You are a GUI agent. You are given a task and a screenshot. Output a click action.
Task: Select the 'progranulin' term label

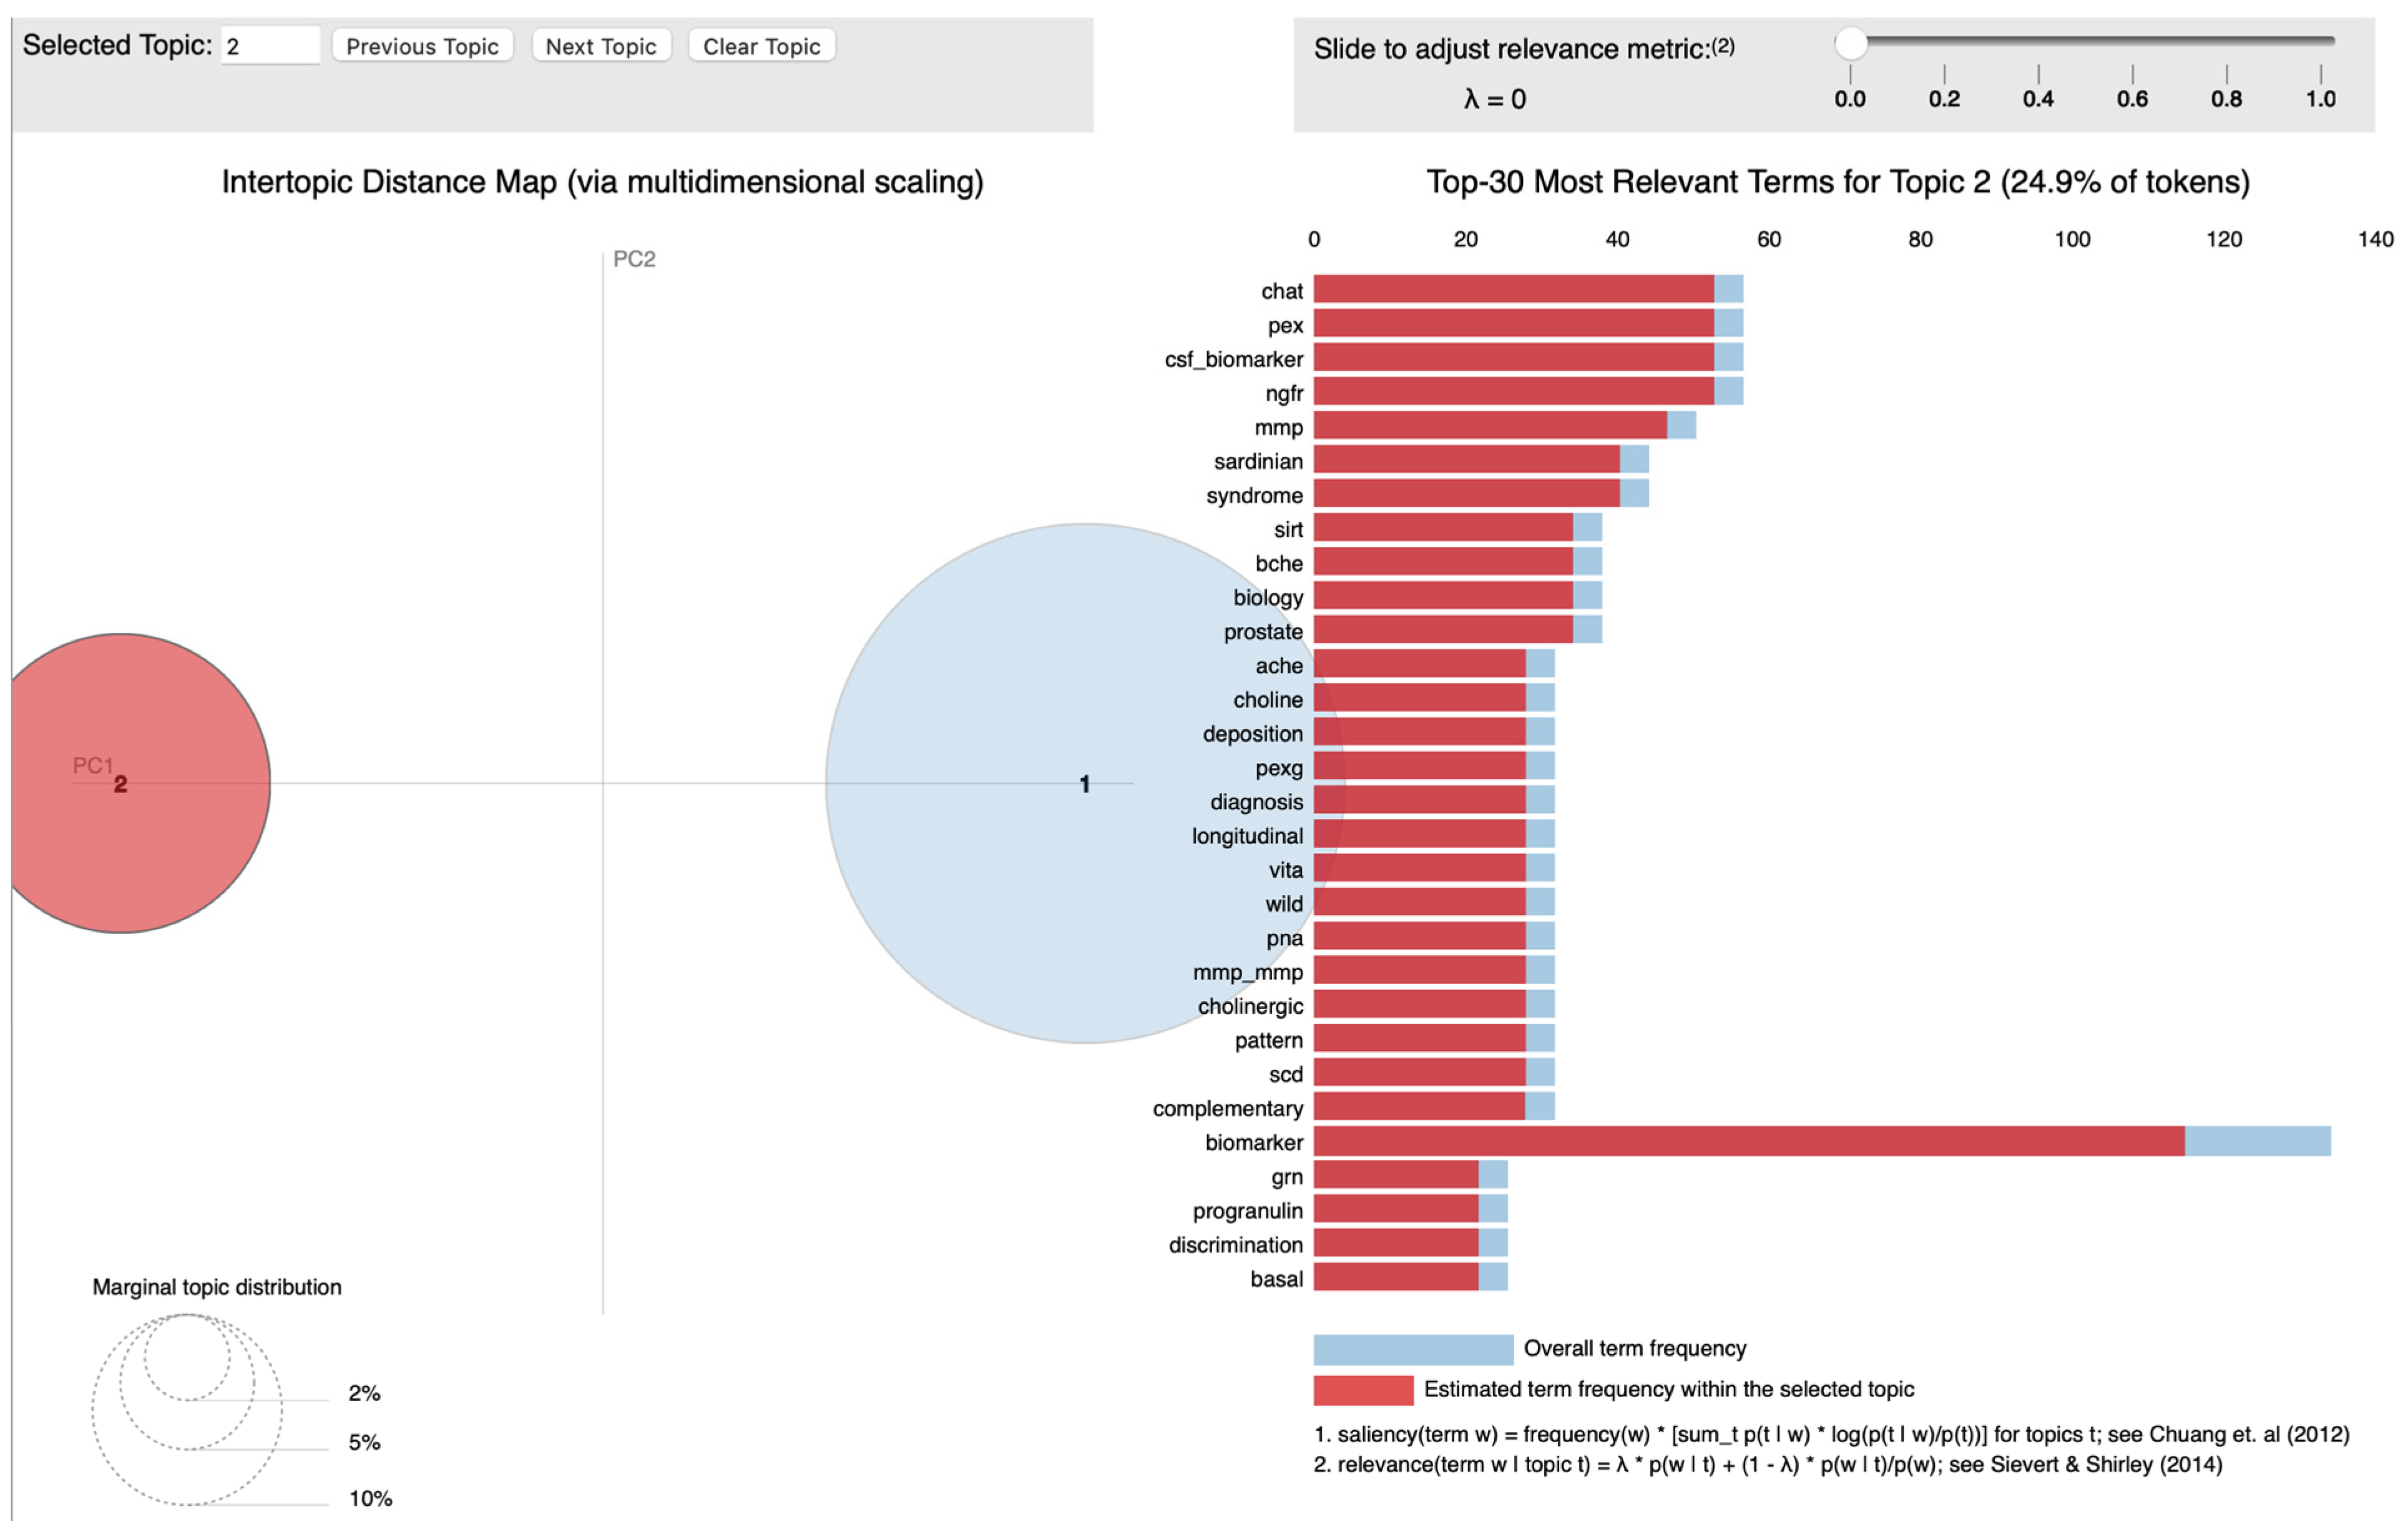pos(1247,1211)
